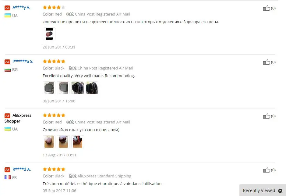Mark AliExpress Shopper's review as helpful
286x196 pixels.
[x=267, y=116]
